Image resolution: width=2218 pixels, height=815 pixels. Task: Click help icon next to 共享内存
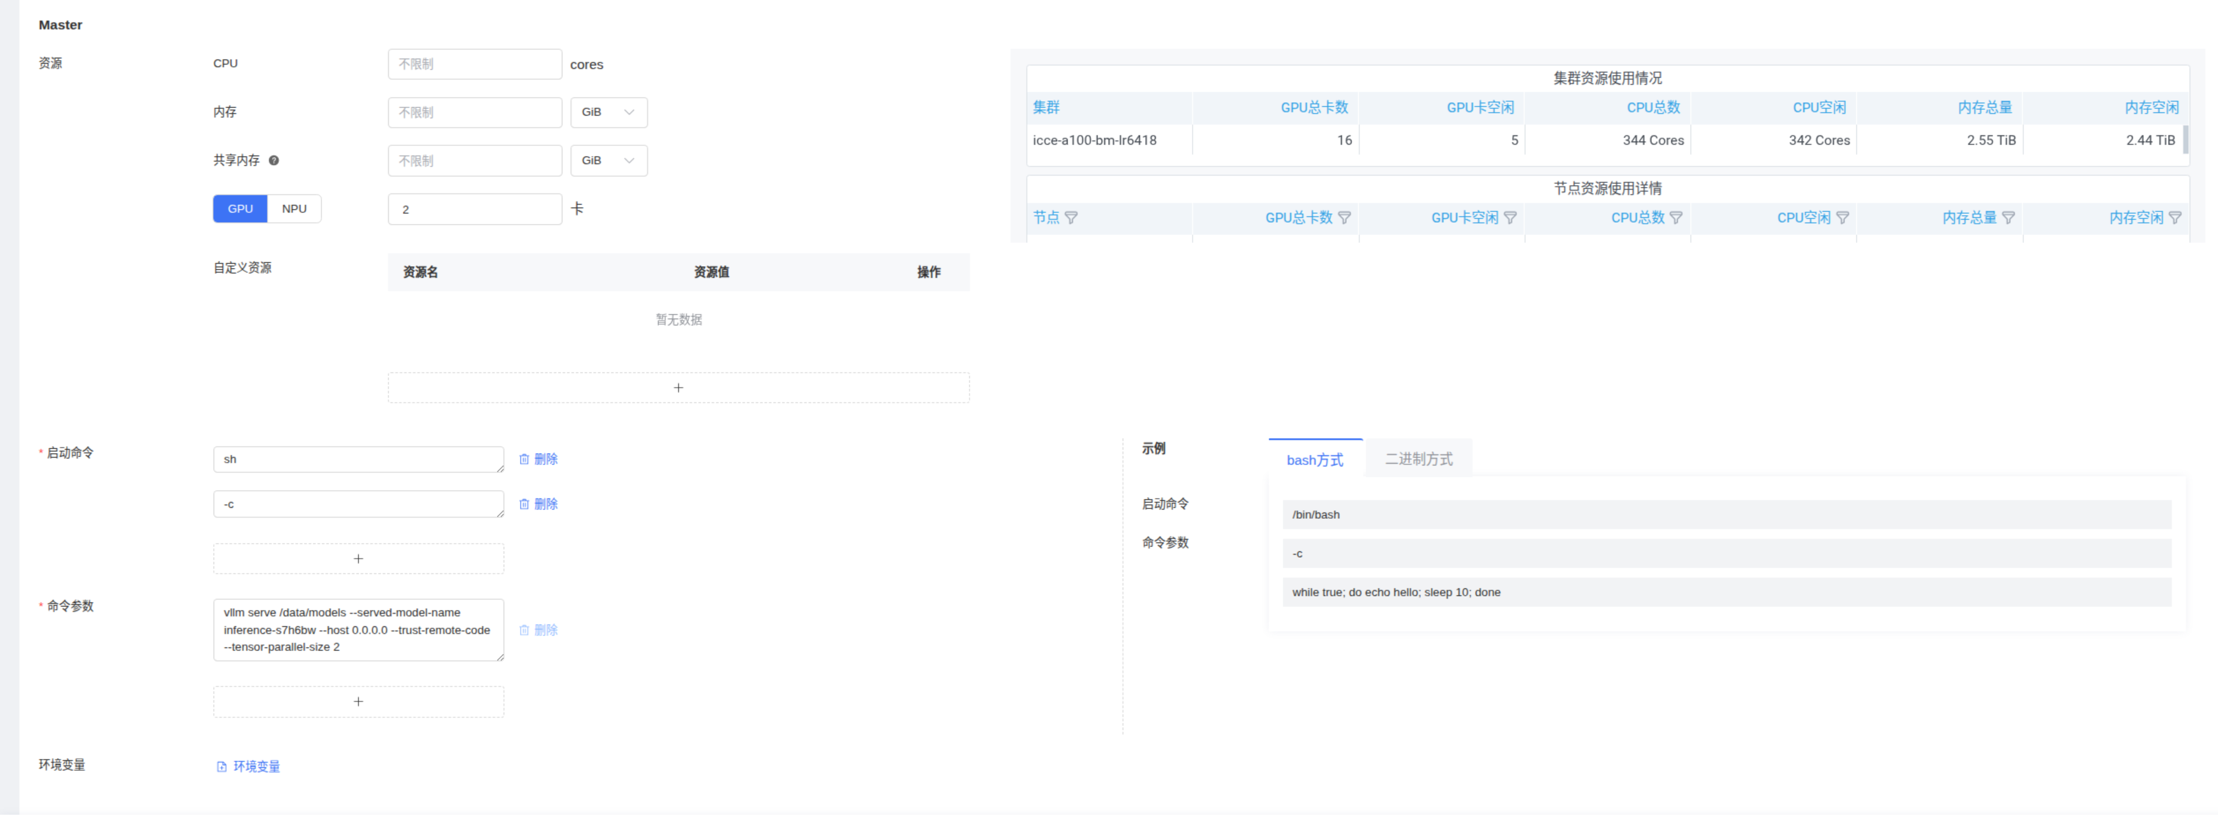(274, 160)
